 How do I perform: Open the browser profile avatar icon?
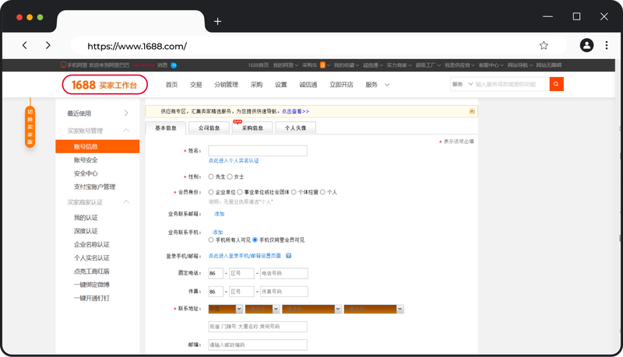(x=586, y=46)
